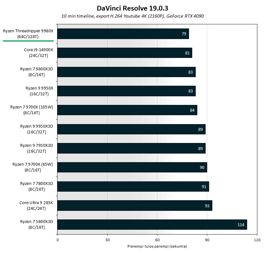Click the value 83 on the 9800X3D bar

coord(191,72)
